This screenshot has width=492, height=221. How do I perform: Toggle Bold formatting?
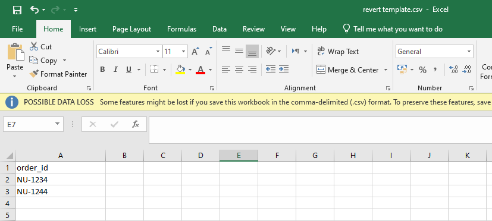(102, 70)
